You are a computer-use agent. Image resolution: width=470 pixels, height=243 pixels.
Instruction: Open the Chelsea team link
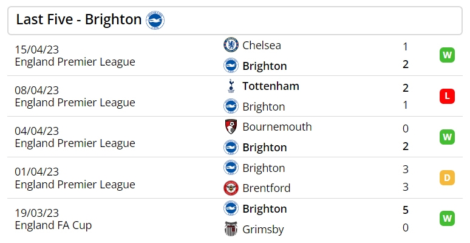[x=262, y=46]
